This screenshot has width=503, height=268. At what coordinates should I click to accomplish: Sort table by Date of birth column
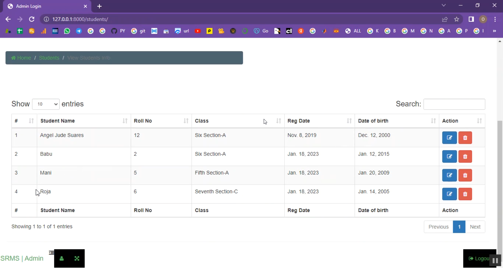tap(397, 121)
